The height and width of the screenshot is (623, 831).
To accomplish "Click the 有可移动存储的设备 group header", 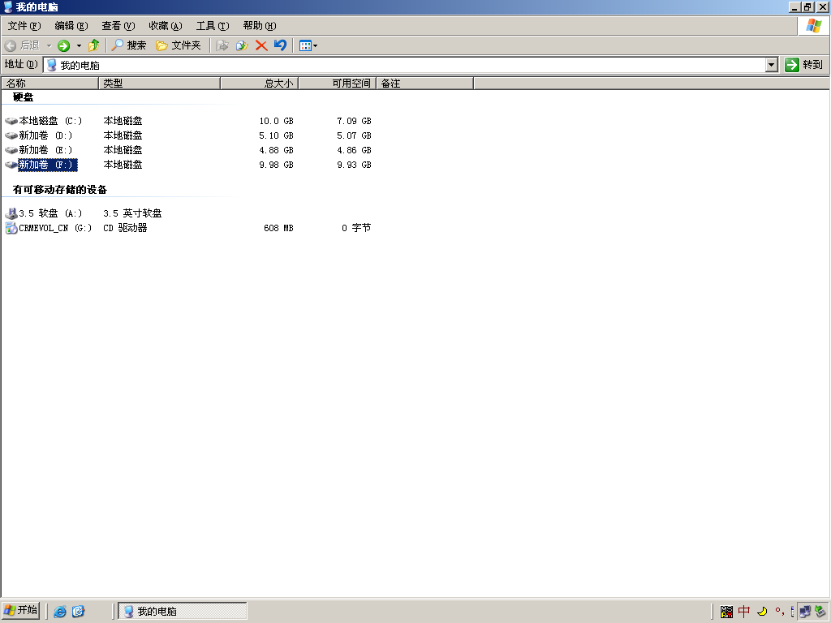I will pyautogui.click(x=60, y=190).
